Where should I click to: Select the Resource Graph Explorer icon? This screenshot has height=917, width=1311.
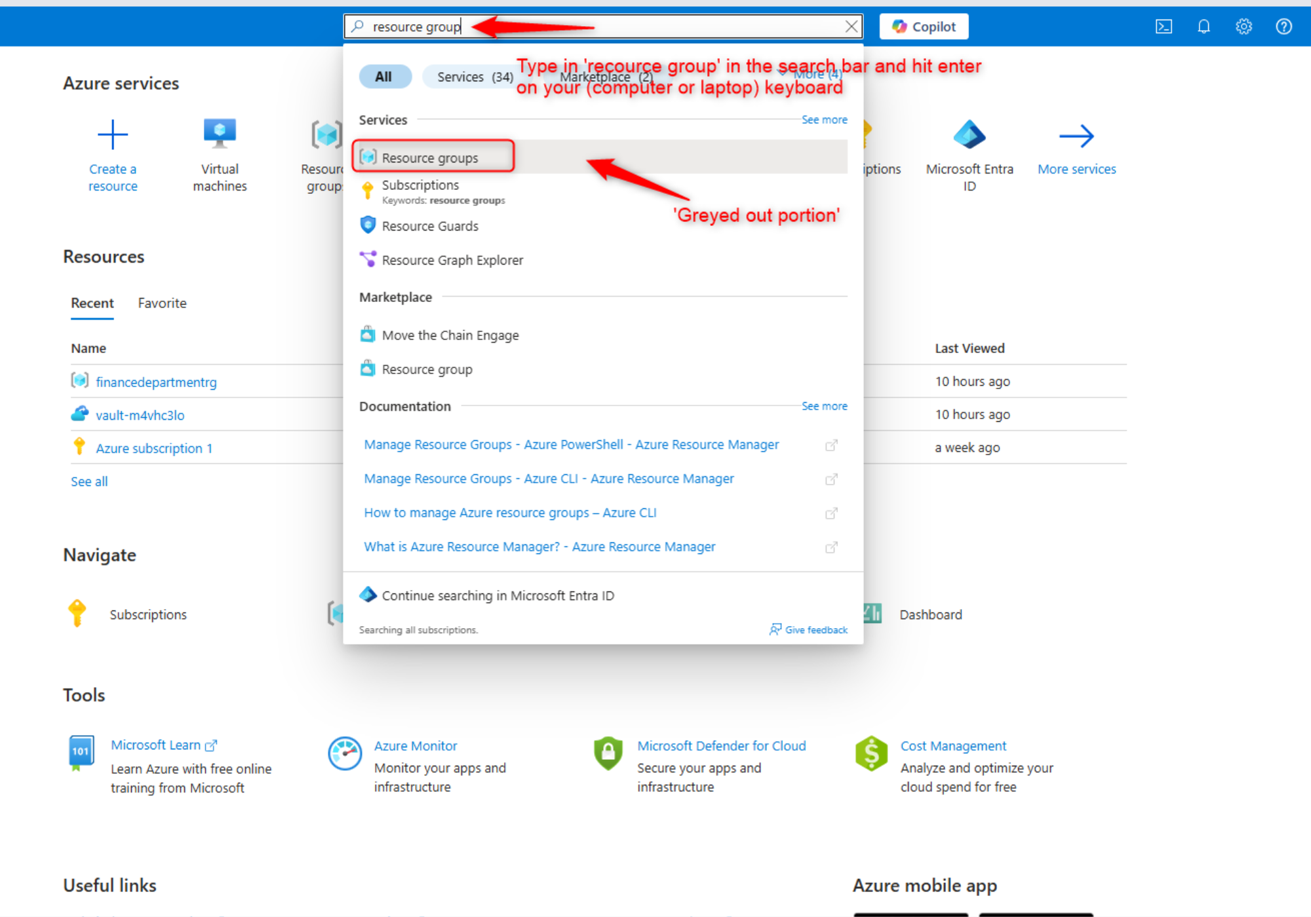[x=366, y=260]
